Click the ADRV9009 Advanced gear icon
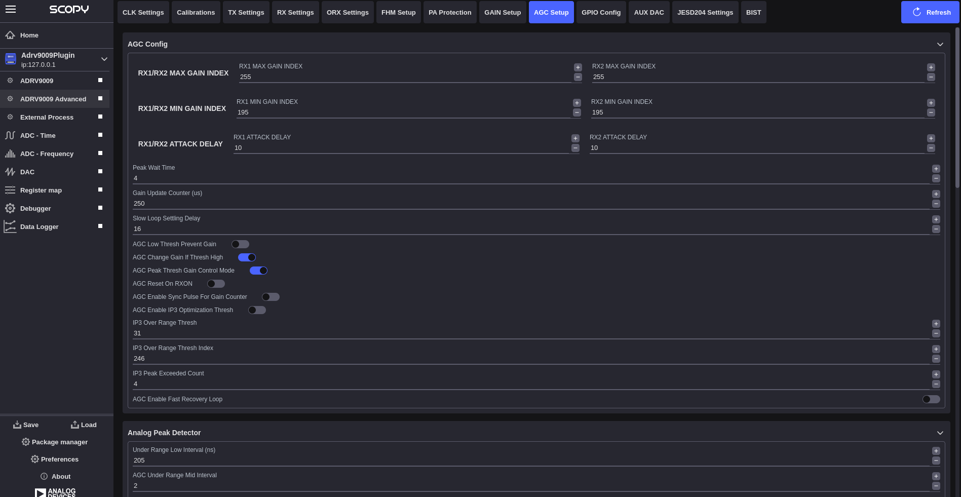This screenshot has height=497, width=961. [10, 99]
